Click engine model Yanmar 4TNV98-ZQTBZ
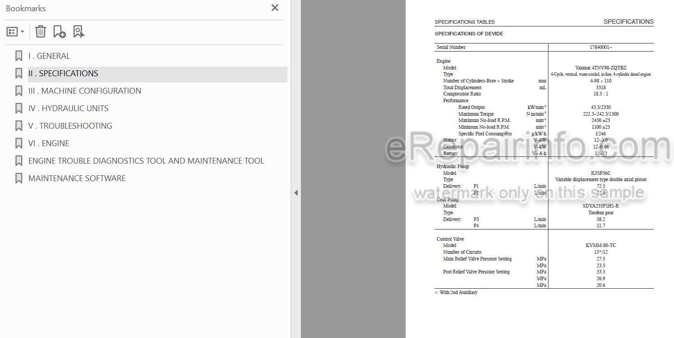Viewport: 674px width, 338px height. coord(600,68)
